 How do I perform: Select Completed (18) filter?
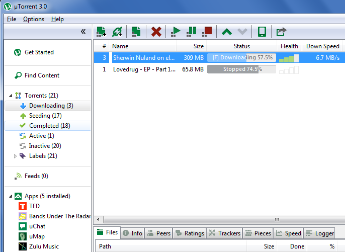pyautogui.click(x=47, y=126)
